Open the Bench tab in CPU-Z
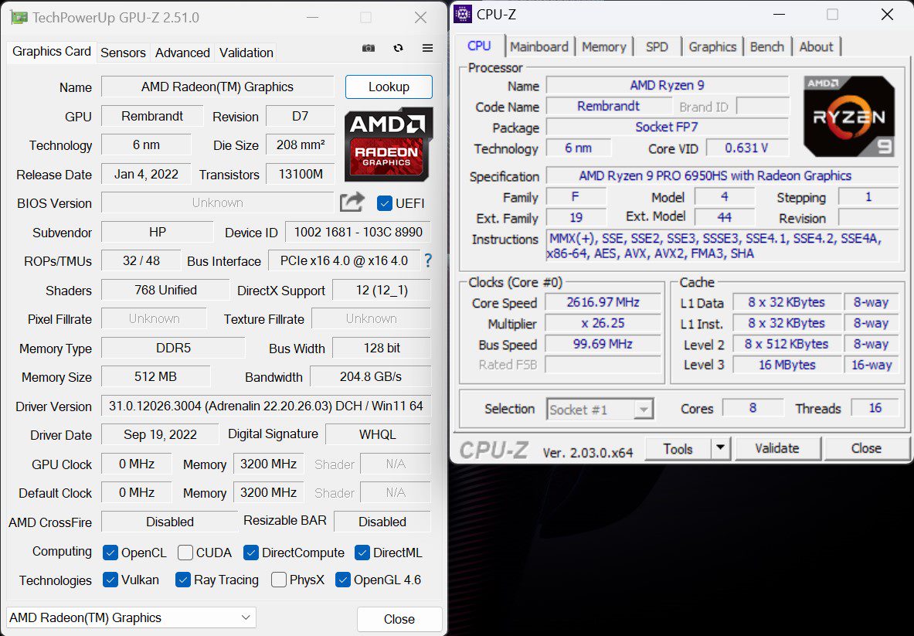Image resolution: width=914 pixels, height=636 pixels. point(766,46)
